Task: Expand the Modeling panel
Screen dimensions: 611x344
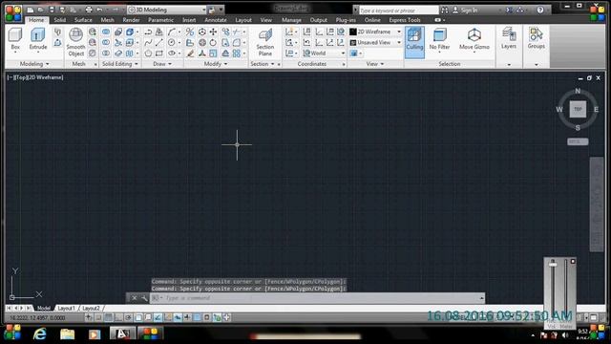Action: (34, 64)
